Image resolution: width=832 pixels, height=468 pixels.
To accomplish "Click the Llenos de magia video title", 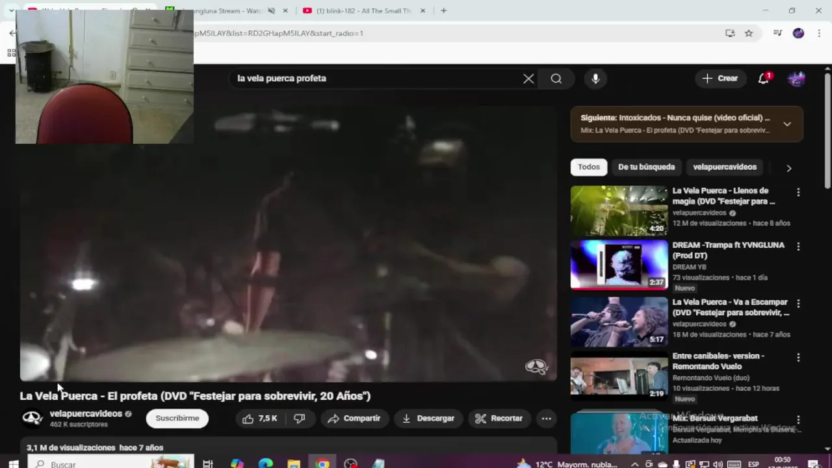I will point(723,196).
